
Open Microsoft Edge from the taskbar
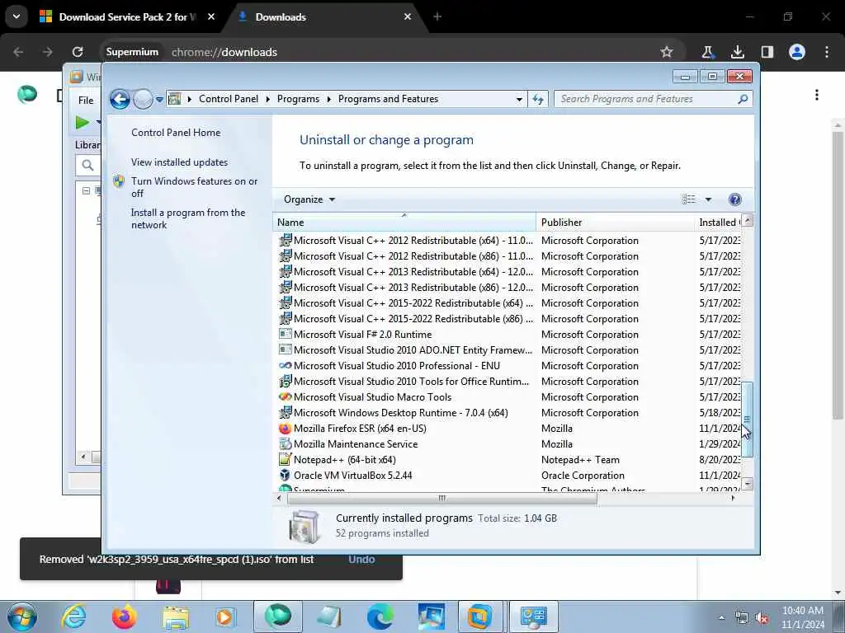click(380, 617)
